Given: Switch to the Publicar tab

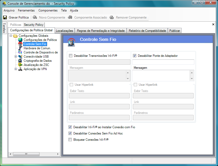Looking at the screenshot, I should pos(175,31).
